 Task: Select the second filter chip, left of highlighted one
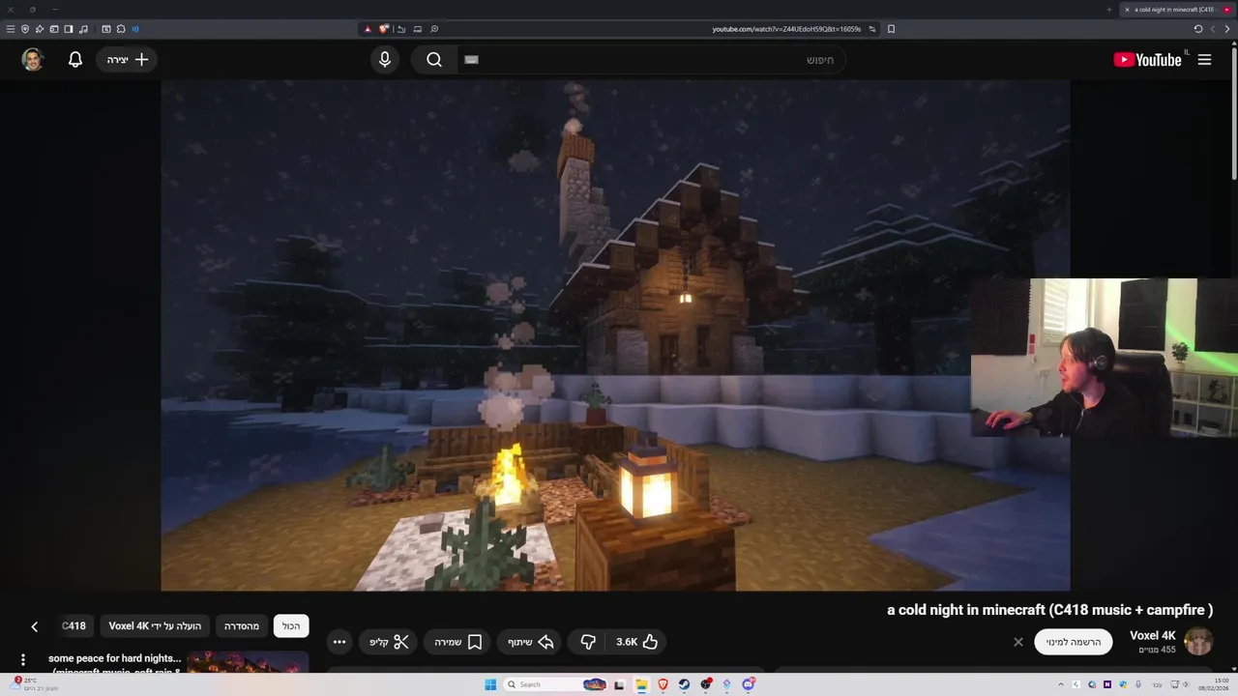pyautogui.click(x=242, y=626)
